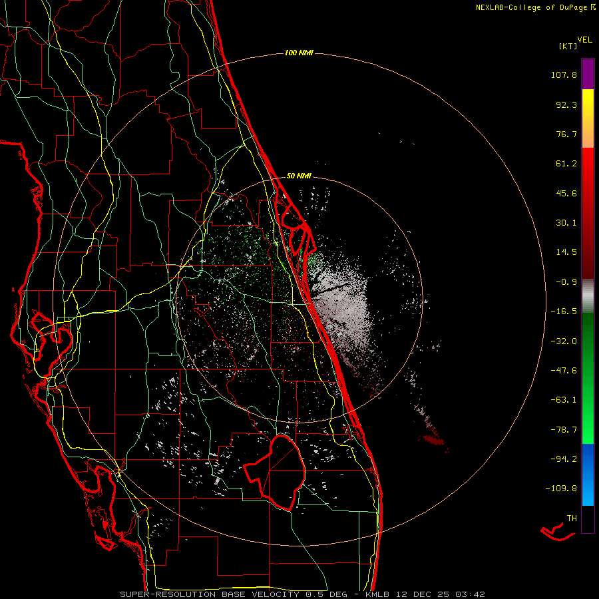
Task: Click the -16.5 velocity scale value
Action: tap(564, 311)
